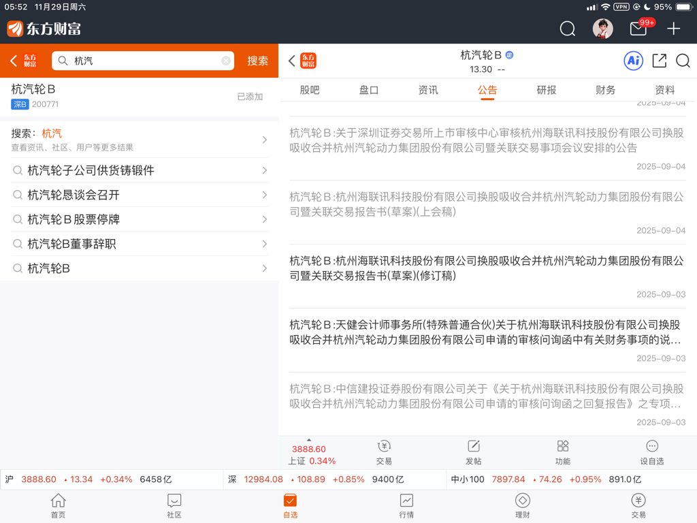Open suggestion 杭汽轮B股票停牌
Image resolution: width=697 pixels, height=523 pixels.
click(x=139, y=219)
